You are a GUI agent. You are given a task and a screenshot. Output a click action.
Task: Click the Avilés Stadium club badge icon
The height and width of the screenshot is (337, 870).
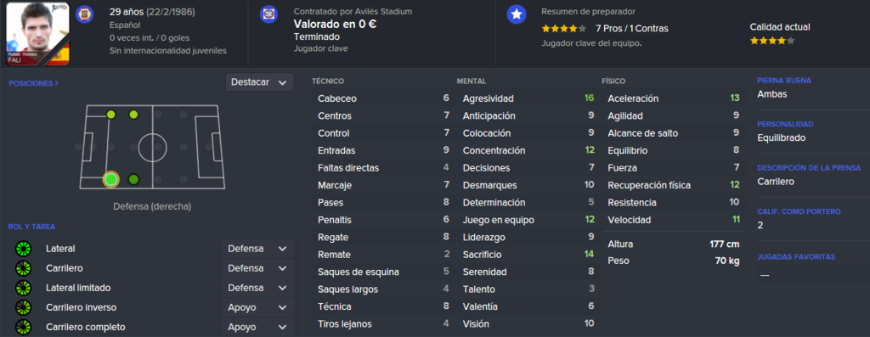coord(268,14)
